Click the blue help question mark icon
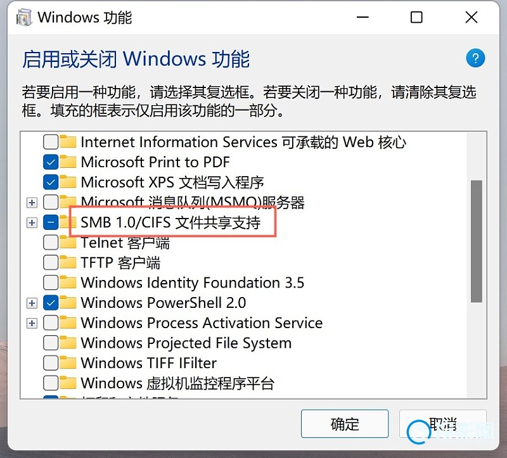Screen dimensions: 507x458 tap(475, 58)
